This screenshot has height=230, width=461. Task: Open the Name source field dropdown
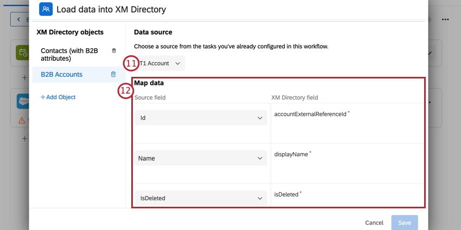[201, 158]
